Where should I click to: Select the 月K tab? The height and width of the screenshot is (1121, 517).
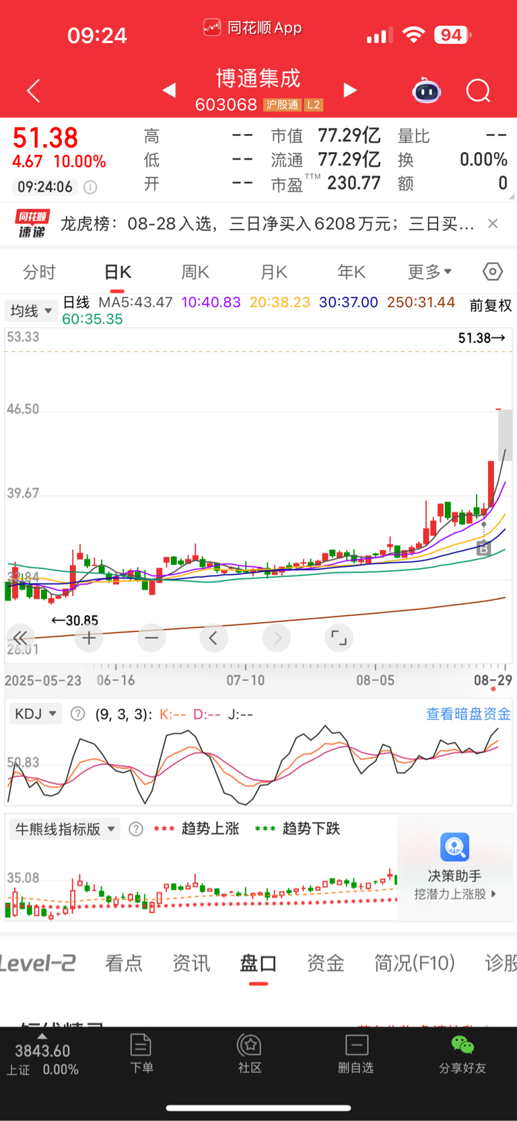click(x=274, y=272)
